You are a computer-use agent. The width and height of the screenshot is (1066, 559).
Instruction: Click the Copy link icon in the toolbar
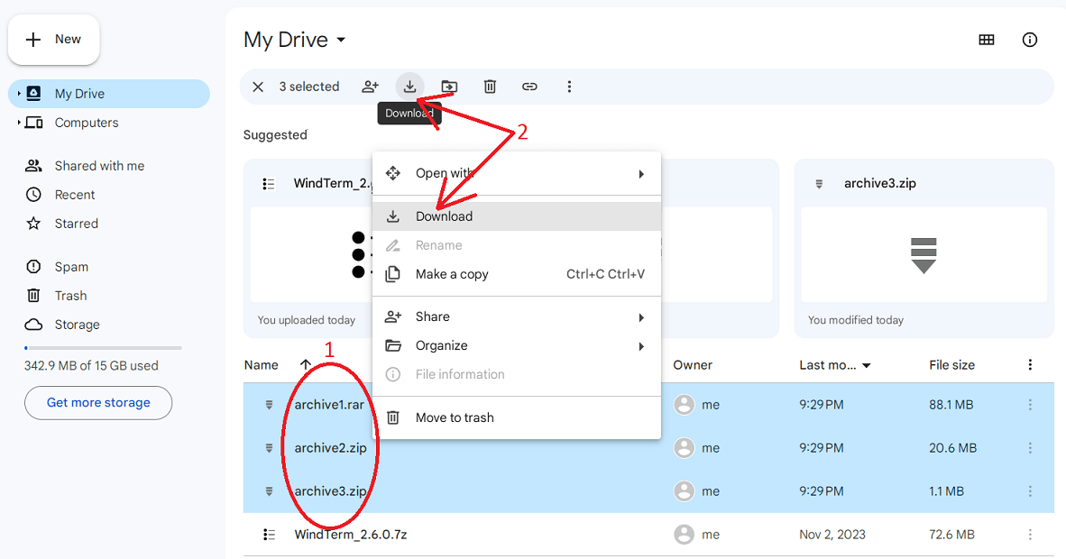click(x=529, y=86)
